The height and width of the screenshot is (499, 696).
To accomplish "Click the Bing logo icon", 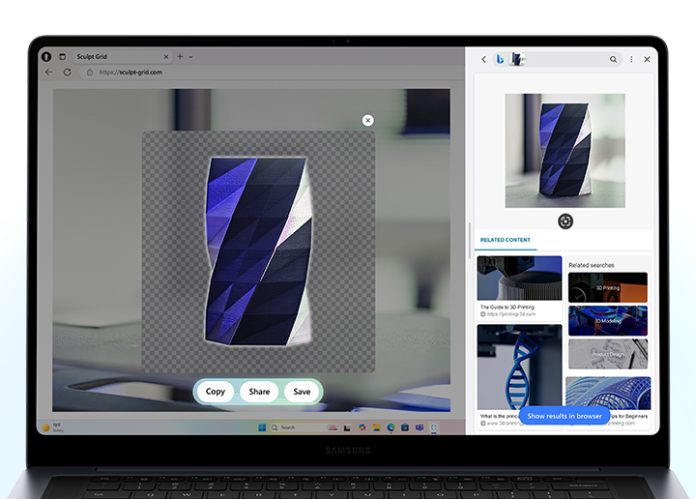I will point(500,59).
